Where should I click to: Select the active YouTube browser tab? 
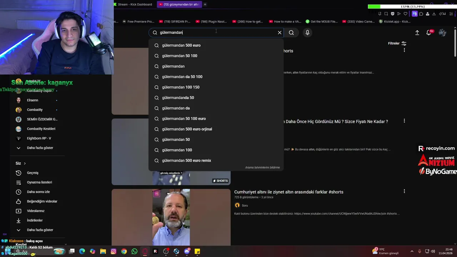pos(180,4)
